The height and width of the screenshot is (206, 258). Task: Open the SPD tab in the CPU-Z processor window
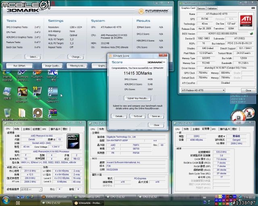click(44, 129)
